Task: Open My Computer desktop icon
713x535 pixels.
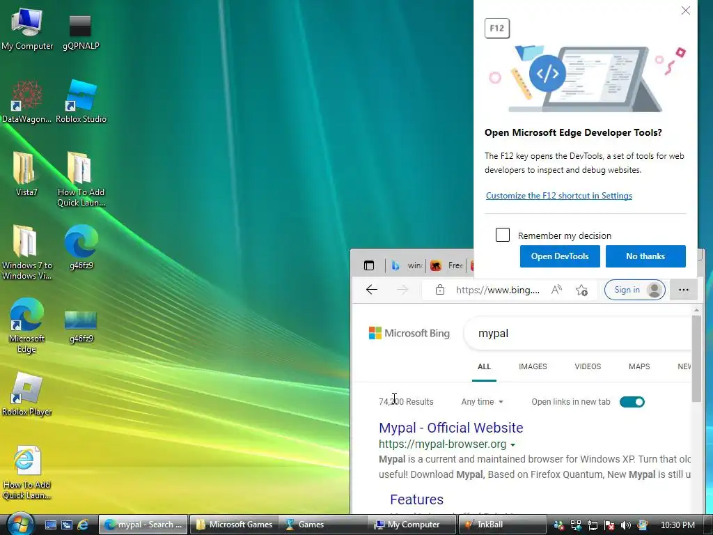Action: pyautogui.click(x=27, y=29)
